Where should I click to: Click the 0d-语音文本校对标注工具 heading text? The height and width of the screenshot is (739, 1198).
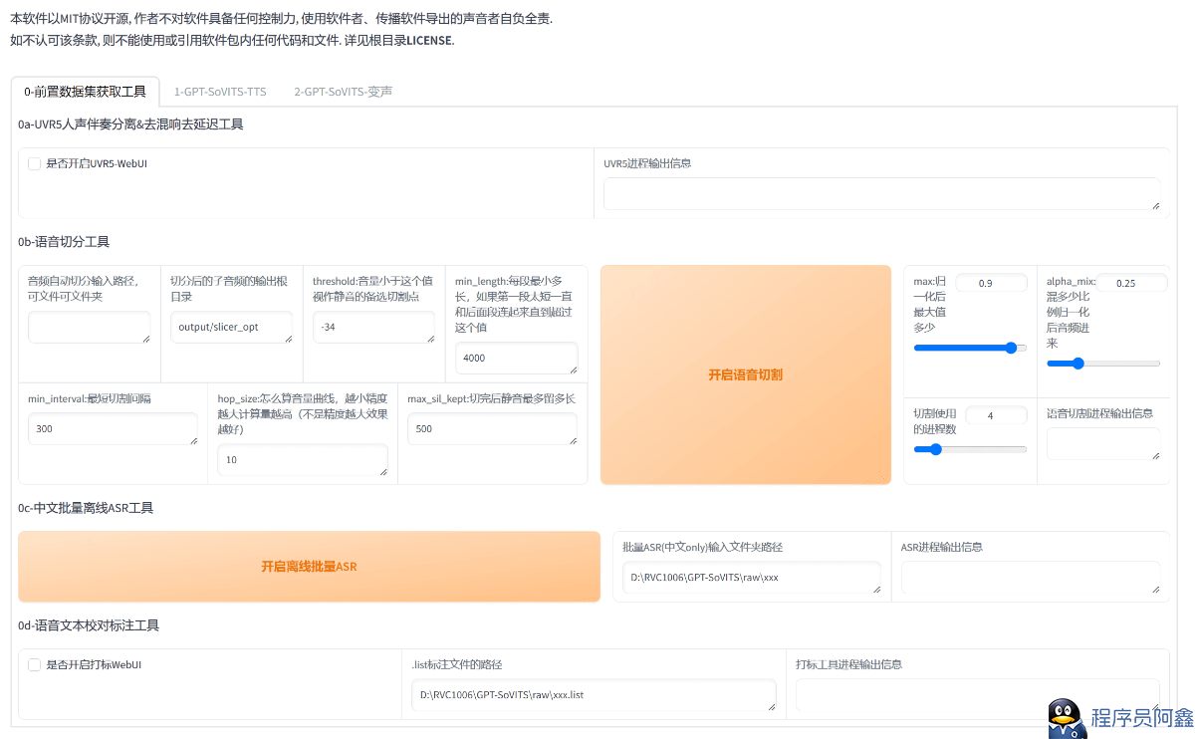click(x=89, y=625)
